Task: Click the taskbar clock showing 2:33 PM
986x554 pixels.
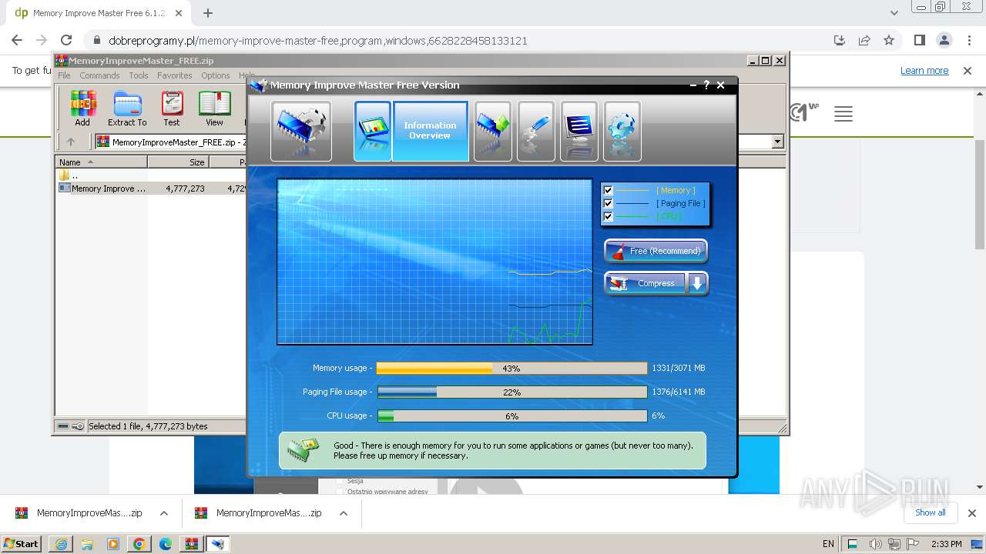Action: click(946, 544)
